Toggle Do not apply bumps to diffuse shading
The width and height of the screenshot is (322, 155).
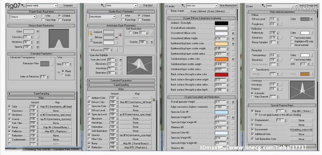tap(256, 115)
